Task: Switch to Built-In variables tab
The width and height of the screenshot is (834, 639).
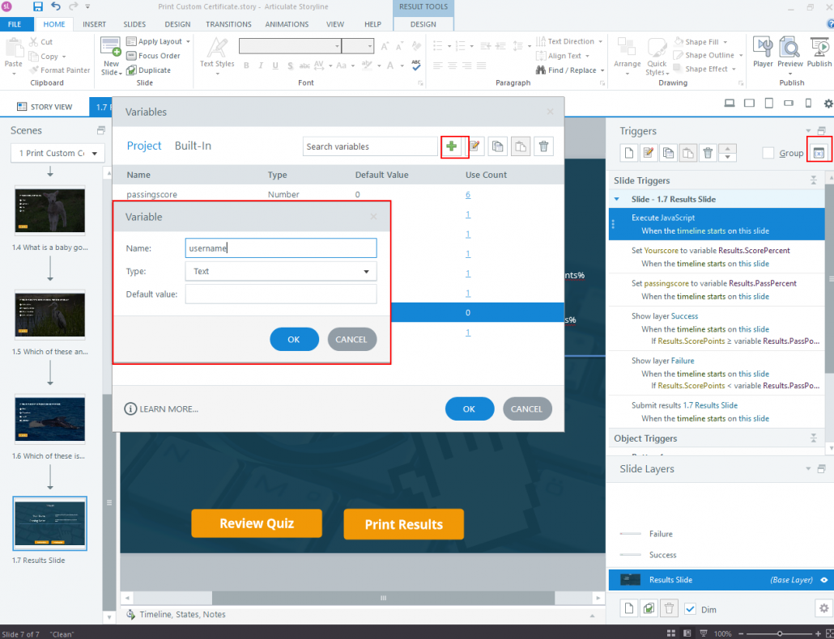Action: [193, 146]
